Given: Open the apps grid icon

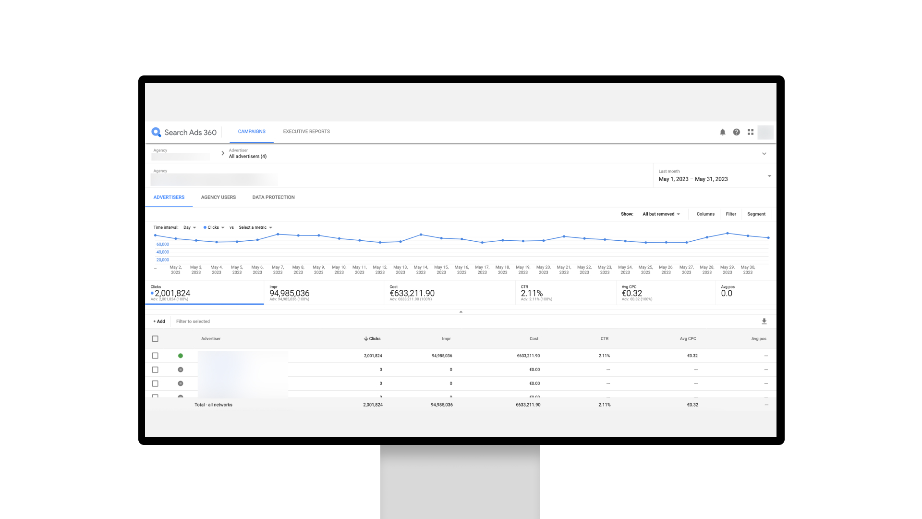Looking at the screenshot, I should click(x=751, y=132).
